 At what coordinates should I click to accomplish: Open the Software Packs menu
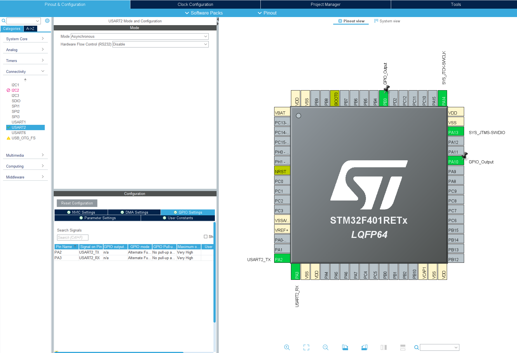click(204, 13)
